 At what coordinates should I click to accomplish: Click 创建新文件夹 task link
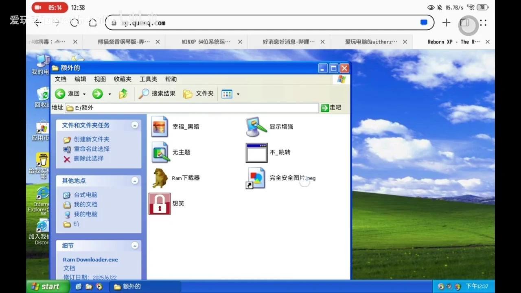(92, 139)
